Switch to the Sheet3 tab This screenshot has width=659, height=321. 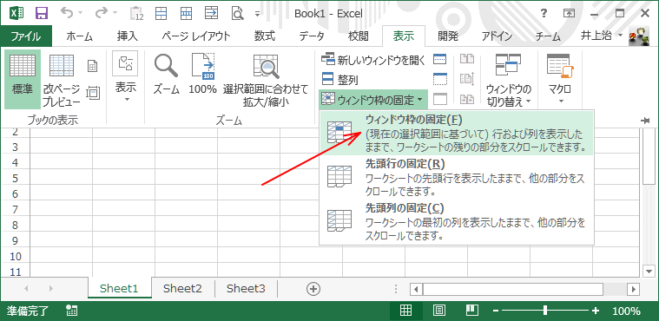coord(246,288)
